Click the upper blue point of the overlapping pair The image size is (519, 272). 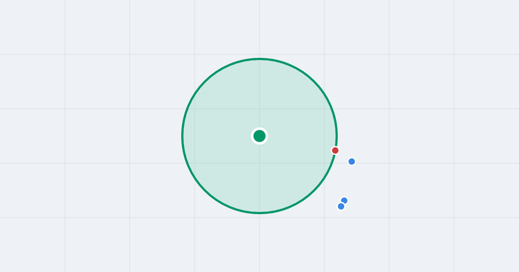point(345,200)
